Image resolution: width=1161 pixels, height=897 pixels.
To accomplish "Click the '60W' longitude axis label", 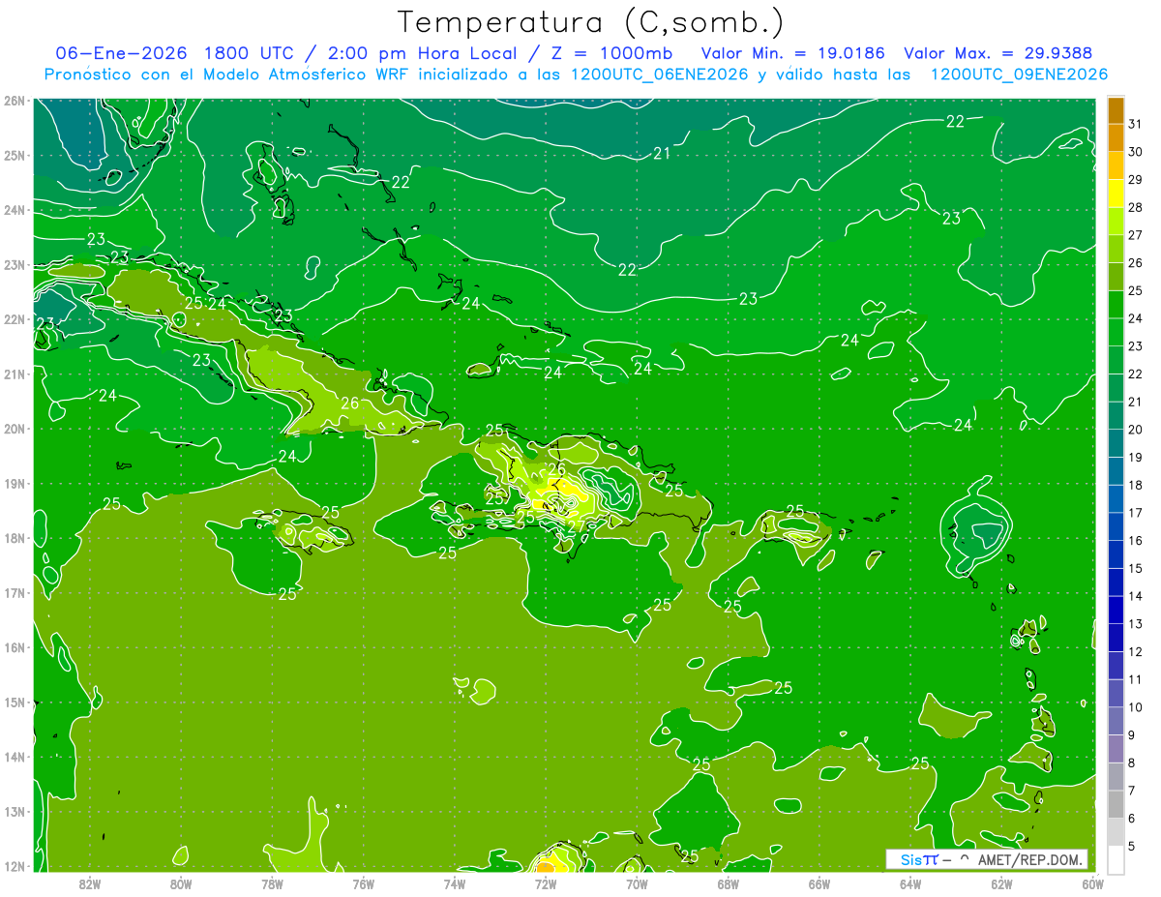I will 1092,883.
